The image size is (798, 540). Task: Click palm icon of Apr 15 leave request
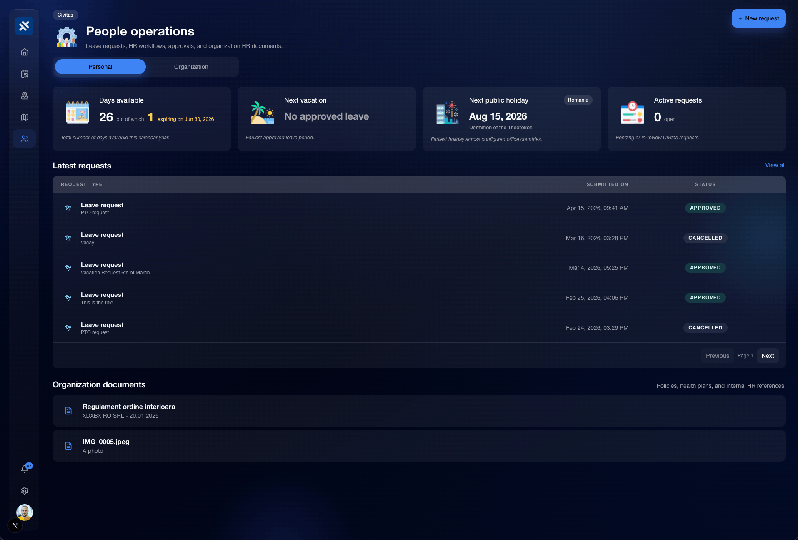tap(68, 208)
